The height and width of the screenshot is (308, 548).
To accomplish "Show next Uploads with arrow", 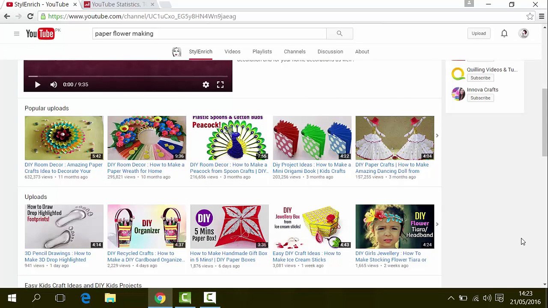I will [437, 224].
